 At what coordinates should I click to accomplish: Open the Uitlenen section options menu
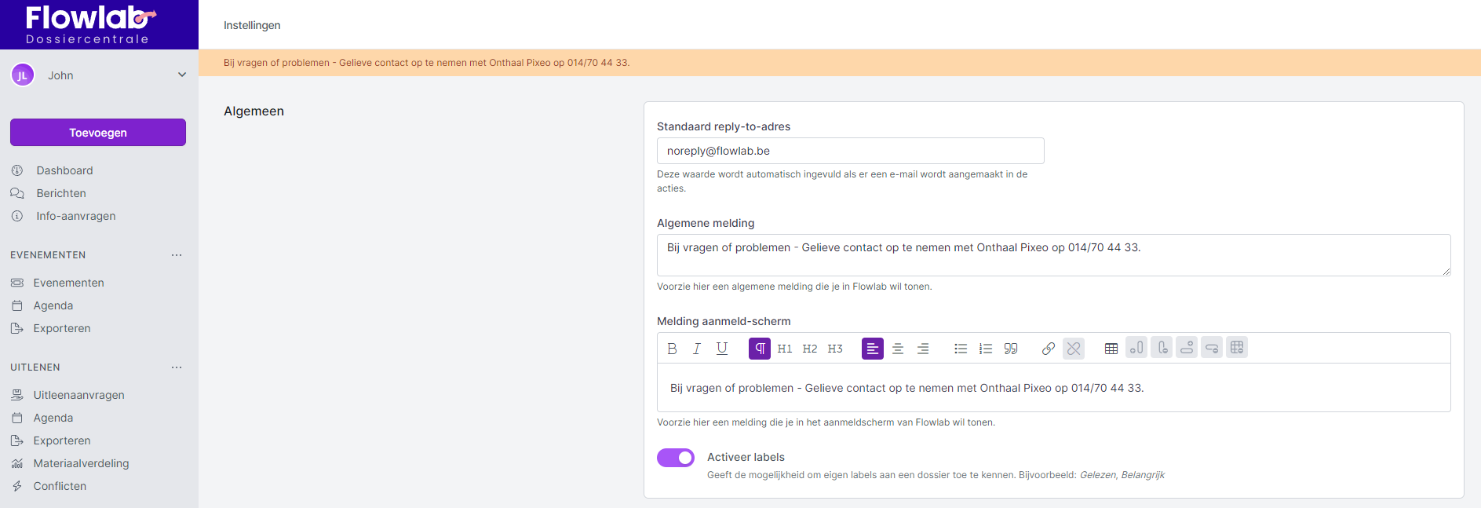(x=177, y=367)
